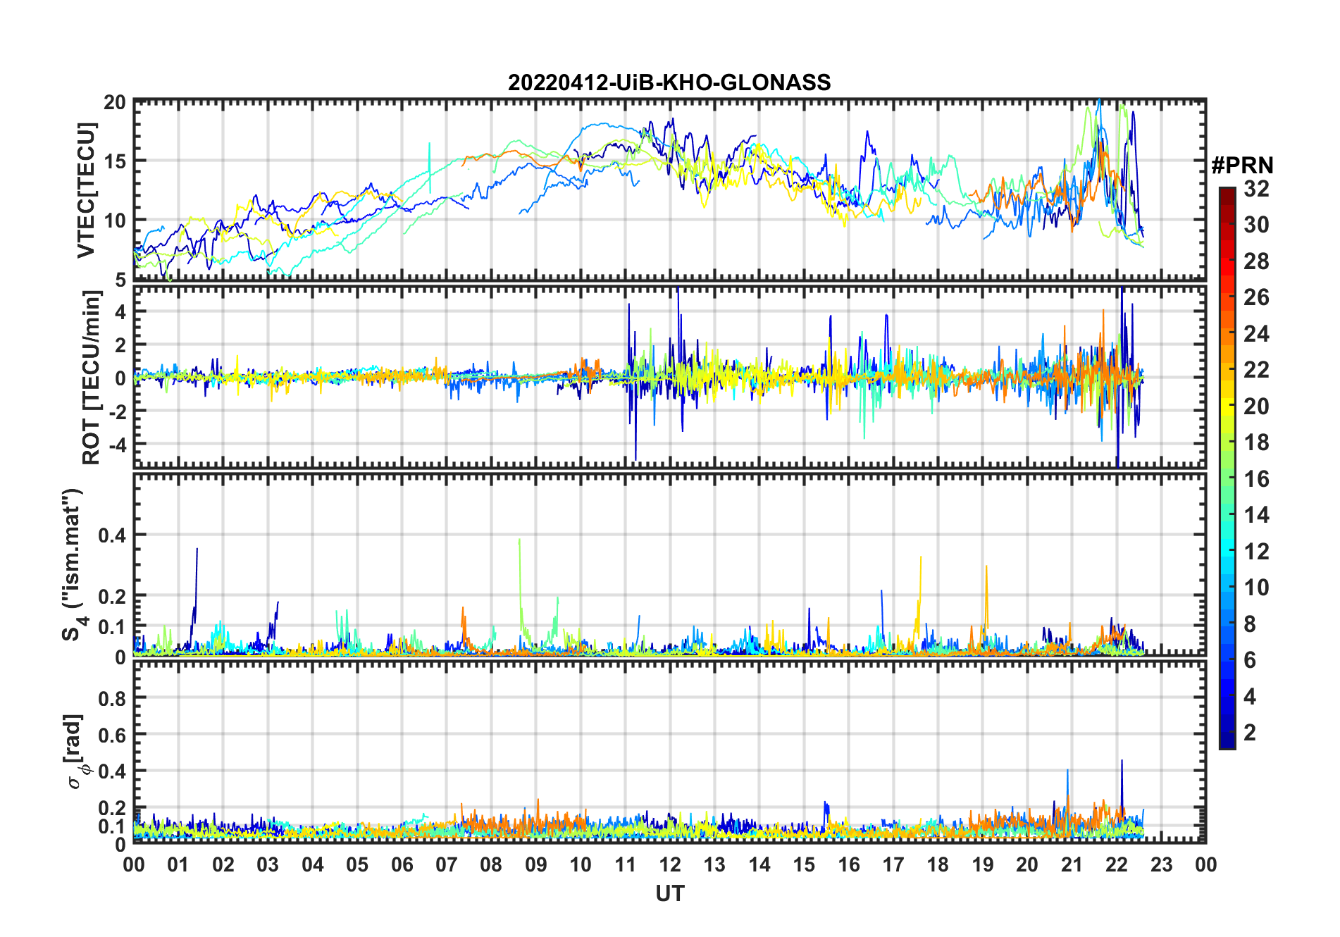Click the sigma-phi [rad] y-axis label
Screen dimensions: 1340x937
[x=76, y=752]
